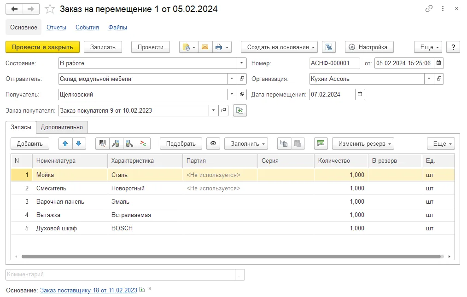Select the Запасы tab
Image resolution: width=467 pixels, height=297 pixels.
(21, 127)
